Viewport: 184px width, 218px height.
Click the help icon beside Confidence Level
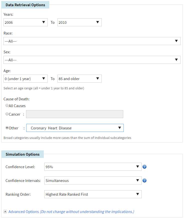pos(144,167)
